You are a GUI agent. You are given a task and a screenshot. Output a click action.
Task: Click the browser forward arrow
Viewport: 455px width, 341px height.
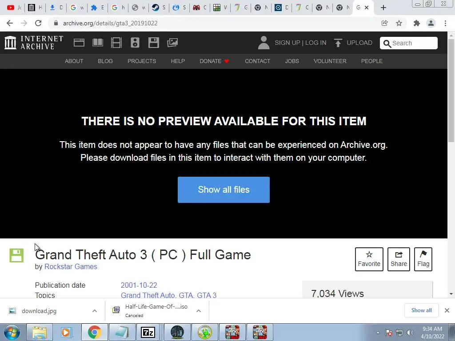[24, 23]
